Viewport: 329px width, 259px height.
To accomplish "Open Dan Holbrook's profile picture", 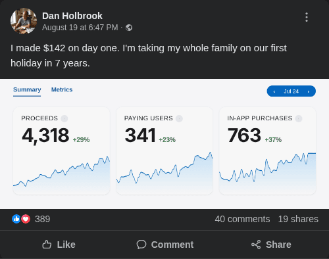I will click(x=24, y=21).
